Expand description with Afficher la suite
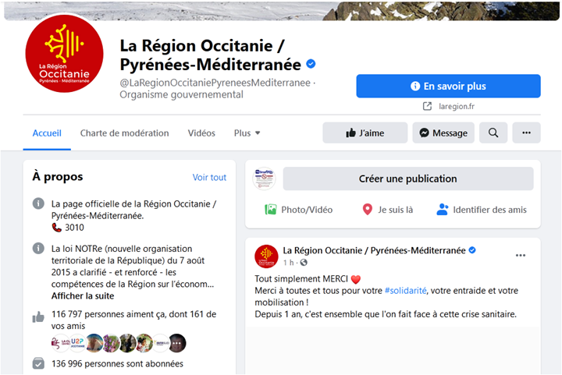 pos(83,296)
